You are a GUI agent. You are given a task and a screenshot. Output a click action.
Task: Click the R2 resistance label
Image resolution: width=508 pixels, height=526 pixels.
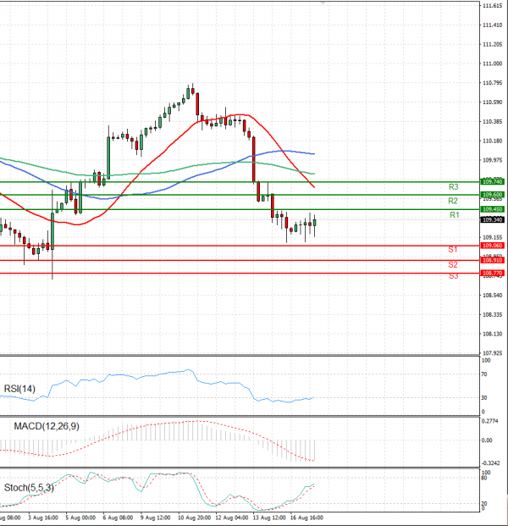[x=453, y=201]
